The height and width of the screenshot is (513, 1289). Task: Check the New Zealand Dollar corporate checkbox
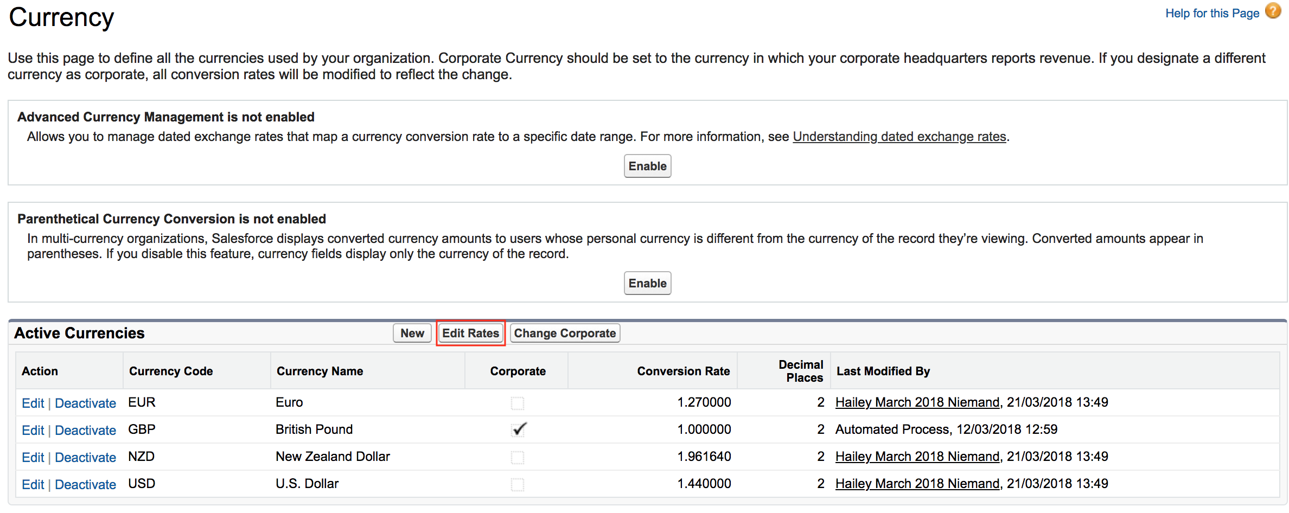pyautogui.click(x=518, y=457)
